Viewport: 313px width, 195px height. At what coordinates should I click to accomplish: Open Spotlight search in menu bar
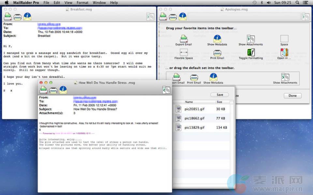pos(297,3)
